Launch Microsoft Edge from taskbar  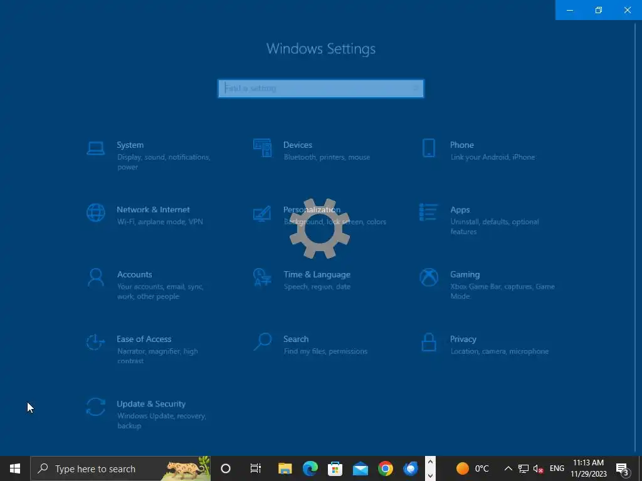(x=310, y=468)
